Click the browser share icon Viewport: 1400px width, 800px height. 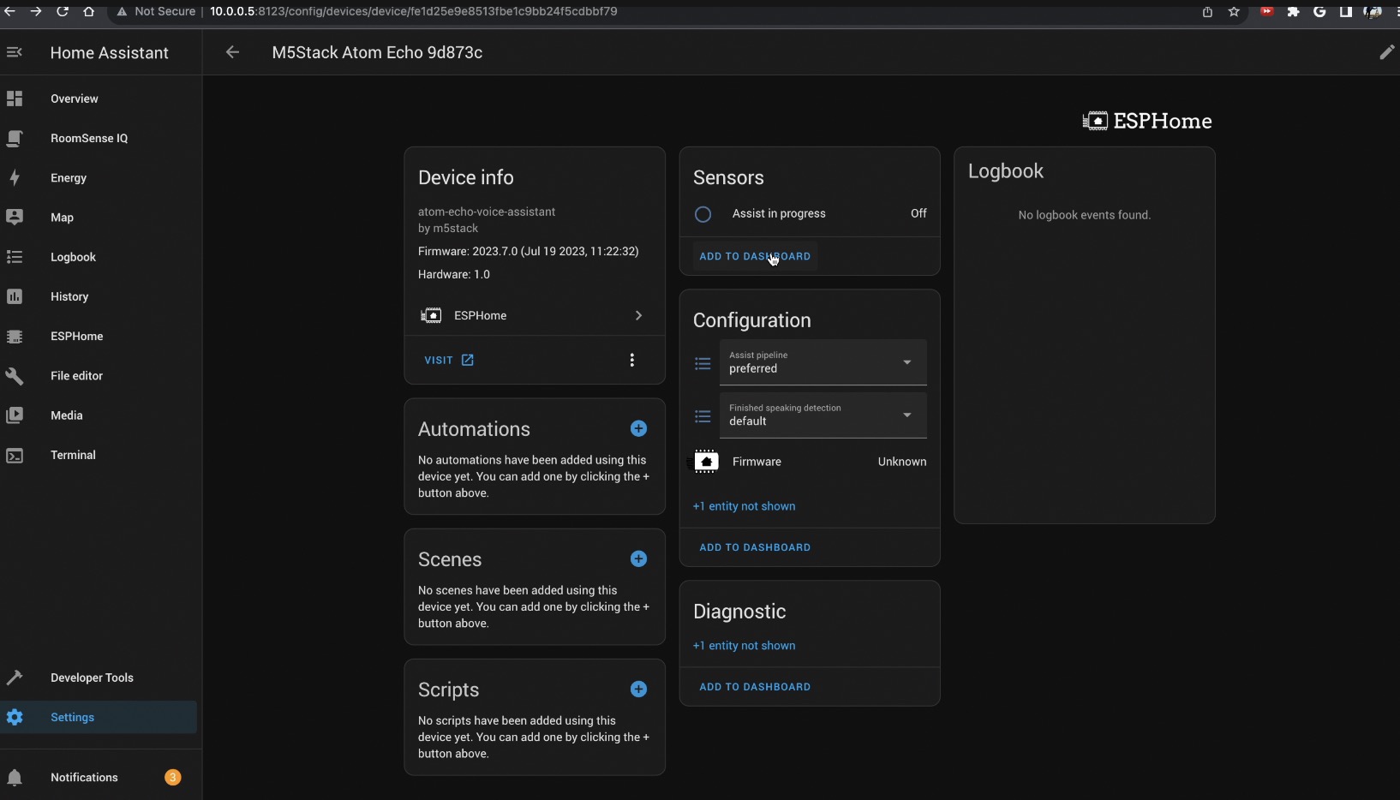tap(1207, 12)
